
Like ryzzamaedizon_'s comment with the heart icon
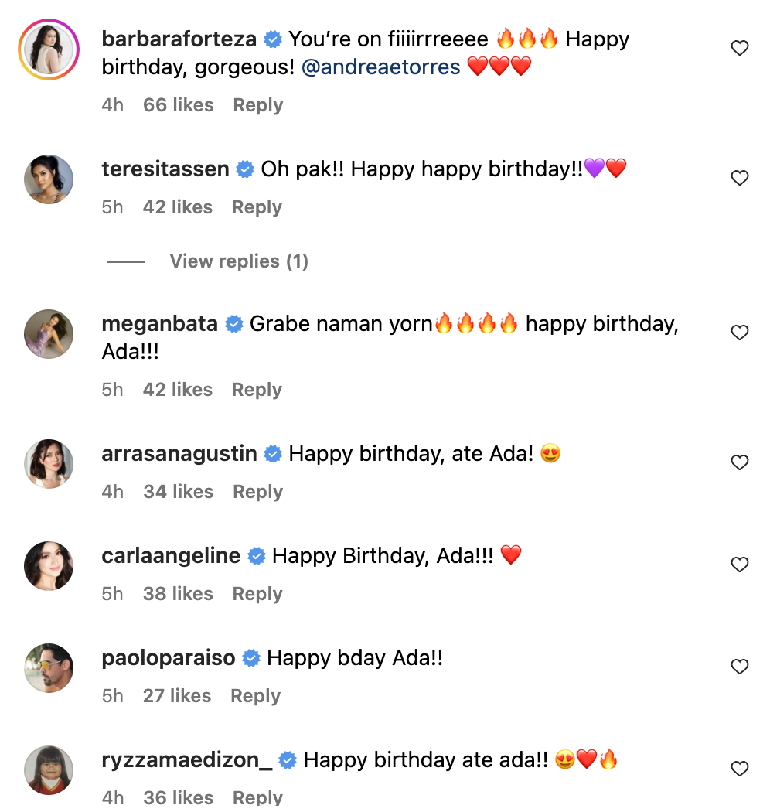[740, 769]
